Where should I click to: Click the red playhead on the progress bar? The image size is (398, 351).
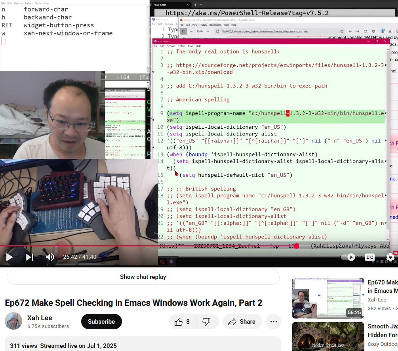pos(297,246)
